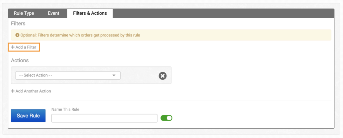The height and width of the screenshot is (138, 343).
Task: Click the plus icon beside Add Another Action
Action: point(13,91)
